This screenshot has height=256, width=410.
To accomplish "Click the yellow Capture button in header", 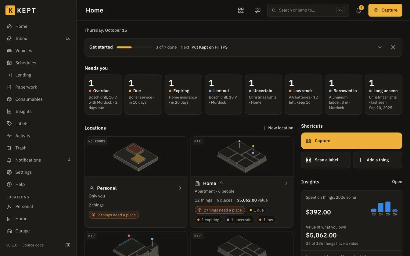I will pyautogui.click(x=385, y=10).
